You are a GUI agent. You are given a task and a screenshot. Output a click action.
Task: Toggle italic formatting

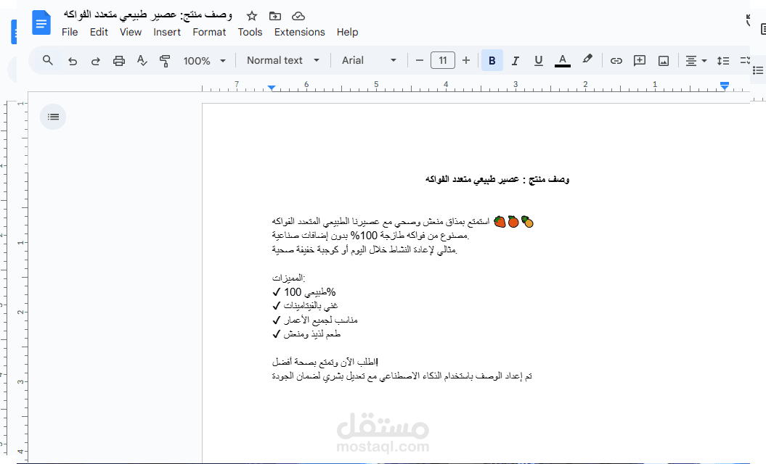515,60
